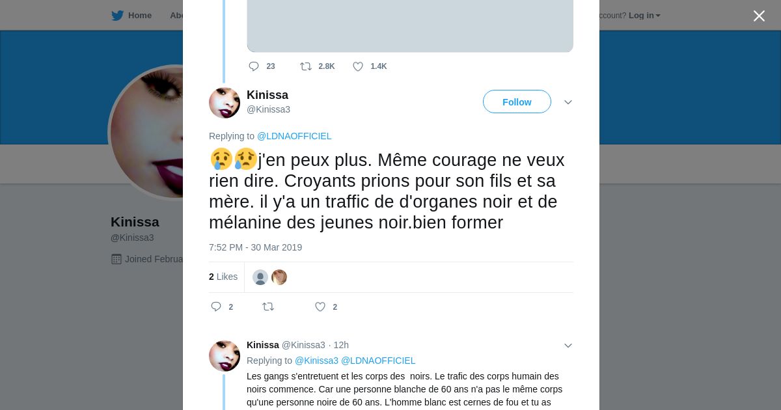
Task: Follow Kinissa with the Follow button
Action: (x=517, y=102)
